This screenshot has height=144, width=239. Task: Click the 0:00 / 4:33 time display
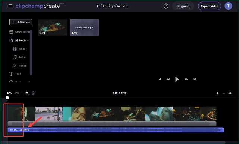(x=119, y=93)
